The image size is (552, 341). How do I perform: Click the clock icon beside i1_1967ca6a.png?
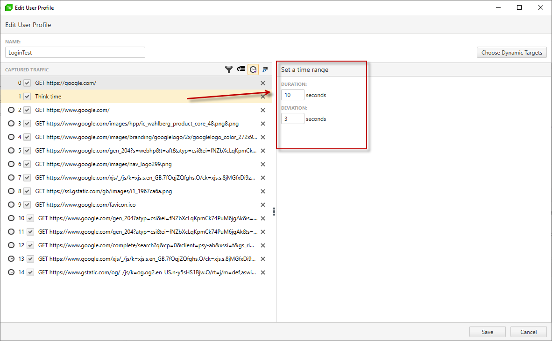click(11, 191)
